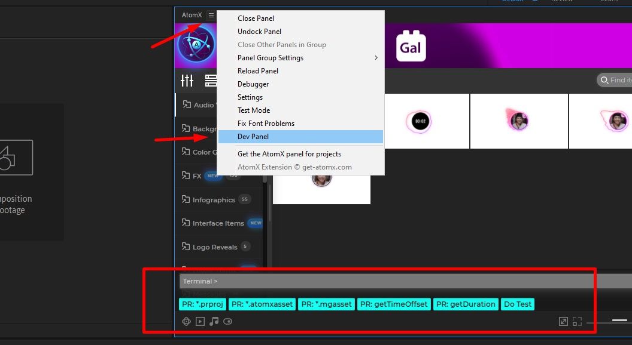This screenshot has width=632, height=345.
Task: Toggle the Debugger option
Action: (x=253, y=84)
